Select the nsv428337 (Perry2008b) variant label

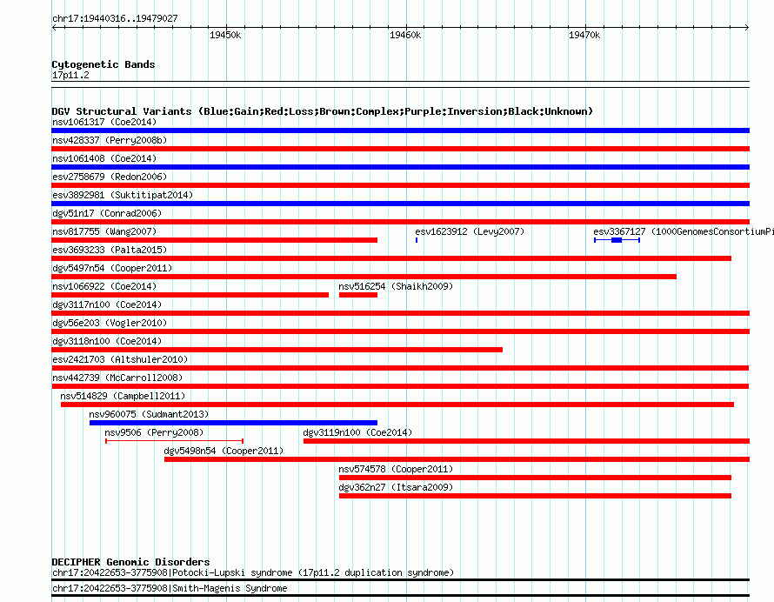coord(110,140)
